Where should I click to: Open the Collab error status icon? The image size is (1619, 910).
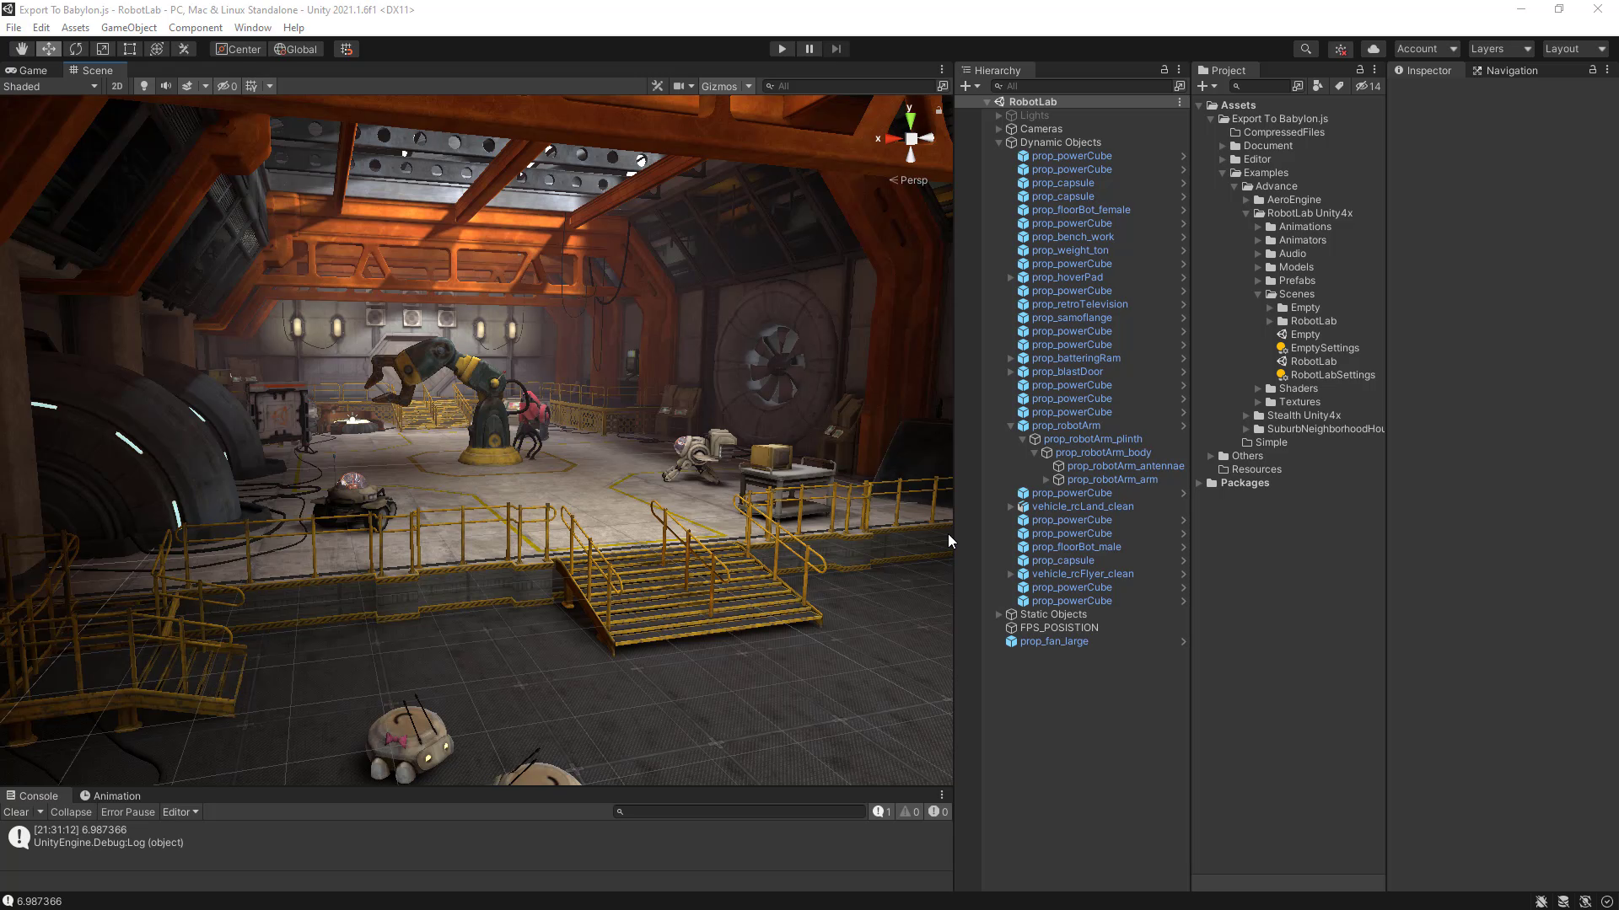click(1341, 49)
